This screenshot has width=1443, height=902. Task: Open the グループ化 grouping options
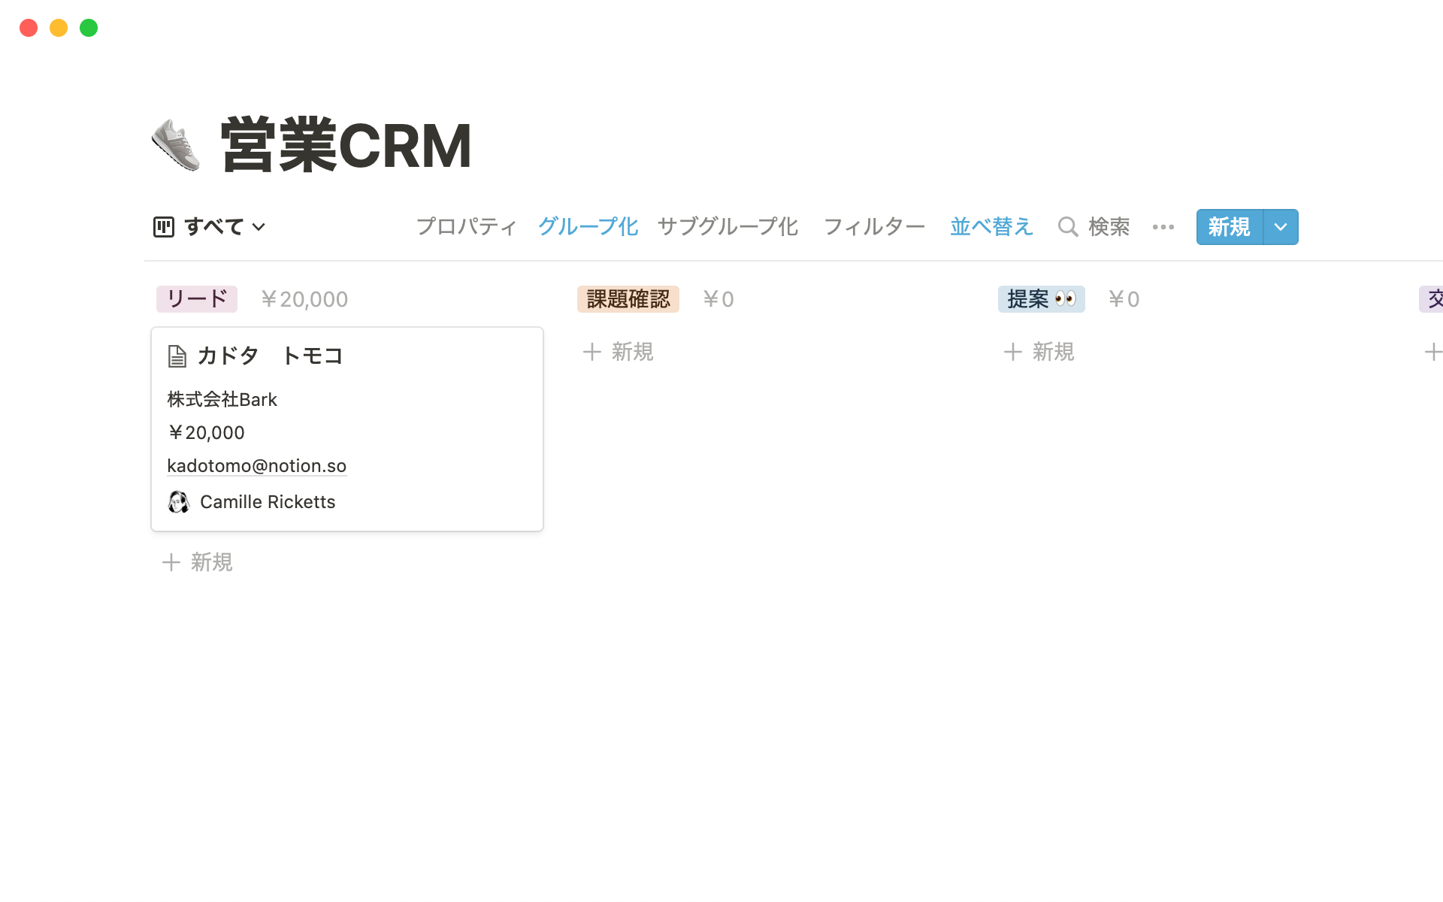click(588, 226)
